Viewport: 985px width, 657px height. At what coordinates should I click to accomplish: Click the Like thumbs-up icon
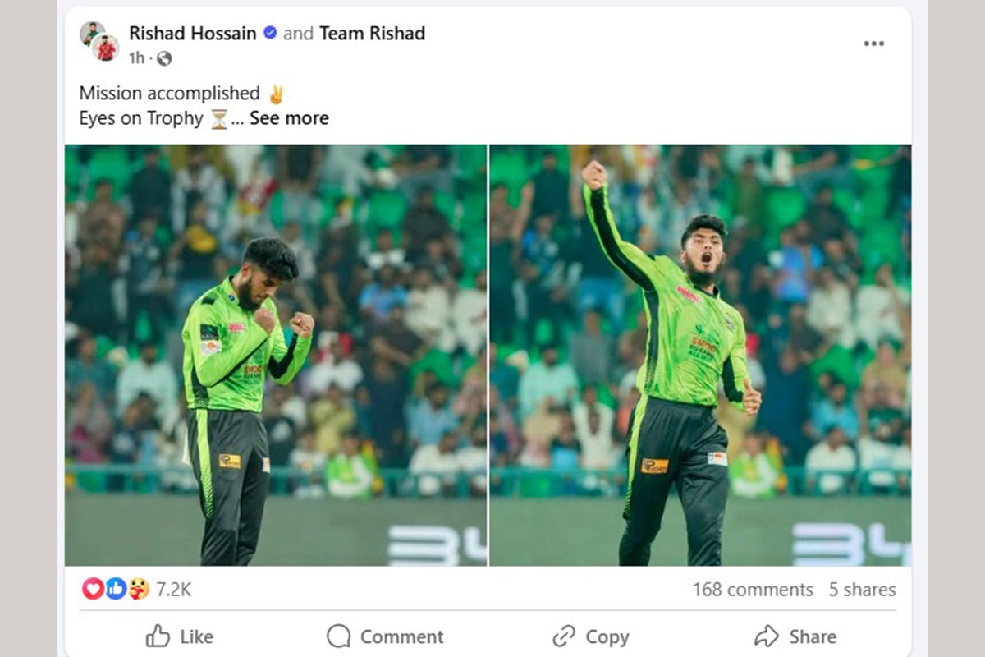156,636
